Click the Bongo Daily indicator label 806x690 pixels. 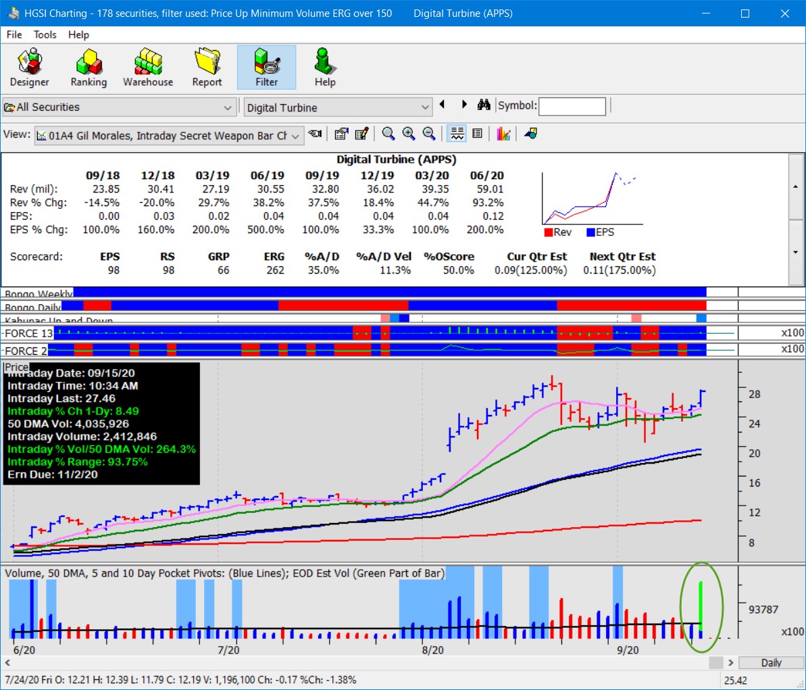pos(33,307)
